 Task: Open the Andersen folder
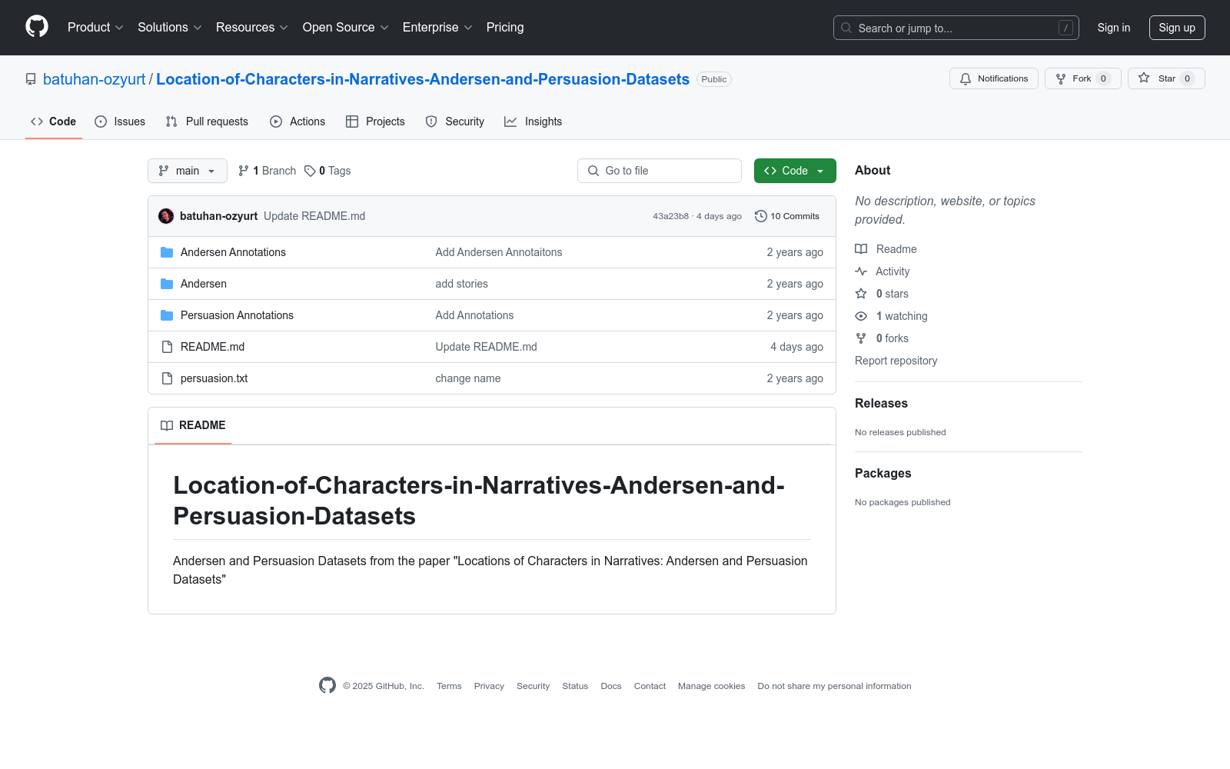pos(204,284)
